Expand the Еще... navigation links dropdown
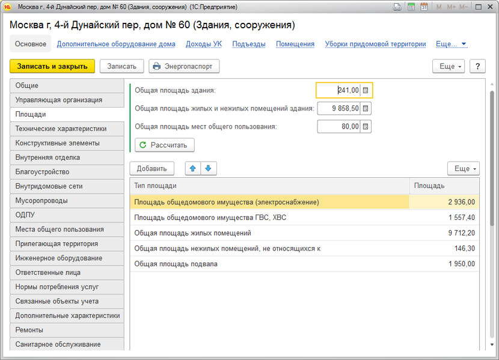Screen dimensions: 499x360 451,44
